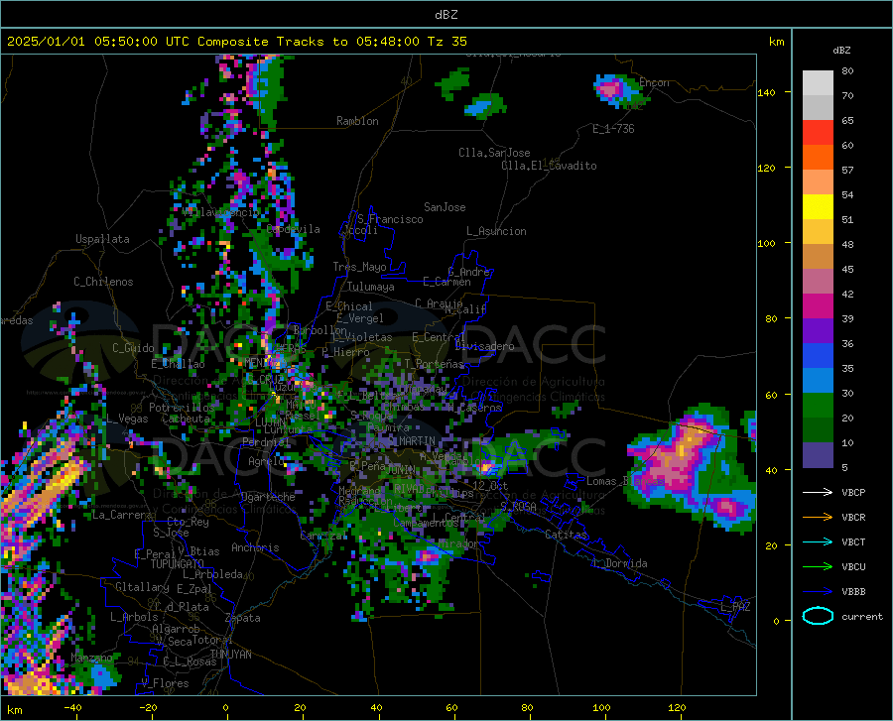This screenshot has height=721, width=893.
Task: Click the 'L_PAZ' map label
Action: pos(735,607)
